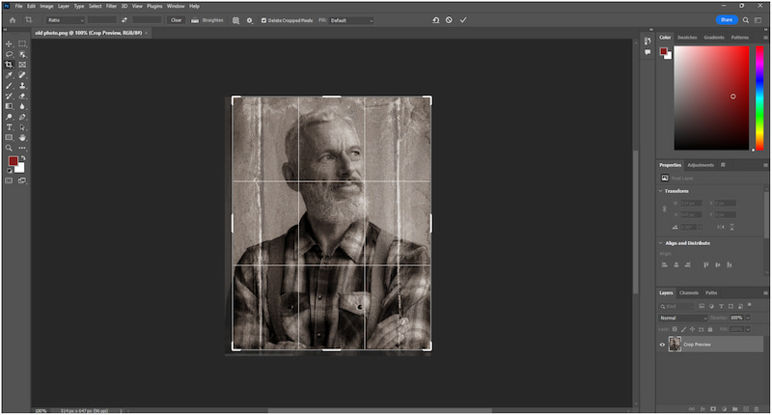This screenshot has width=772, height=415.
Task: Toggle Delete Cropped Pixels checkbox
Action: tap(264, 19)
